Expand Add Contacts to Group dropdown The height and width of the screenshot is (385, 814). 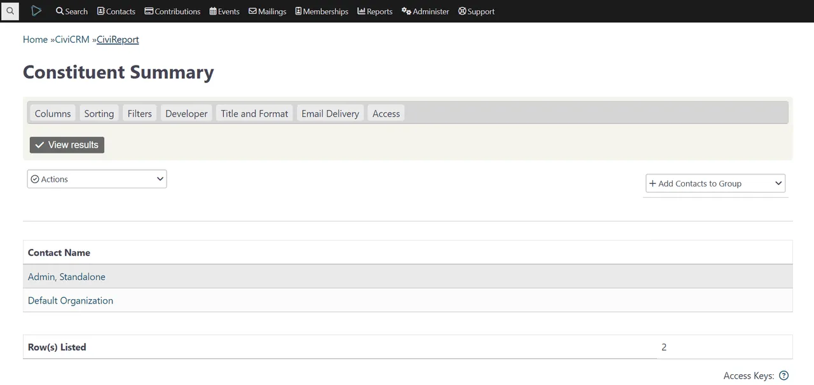coord(715,183)
